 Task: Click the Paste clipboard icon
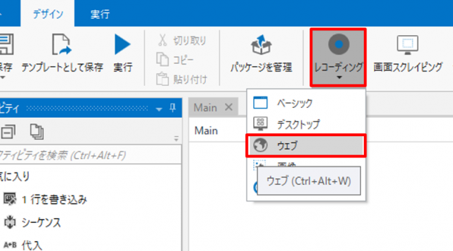coord(163,79)
